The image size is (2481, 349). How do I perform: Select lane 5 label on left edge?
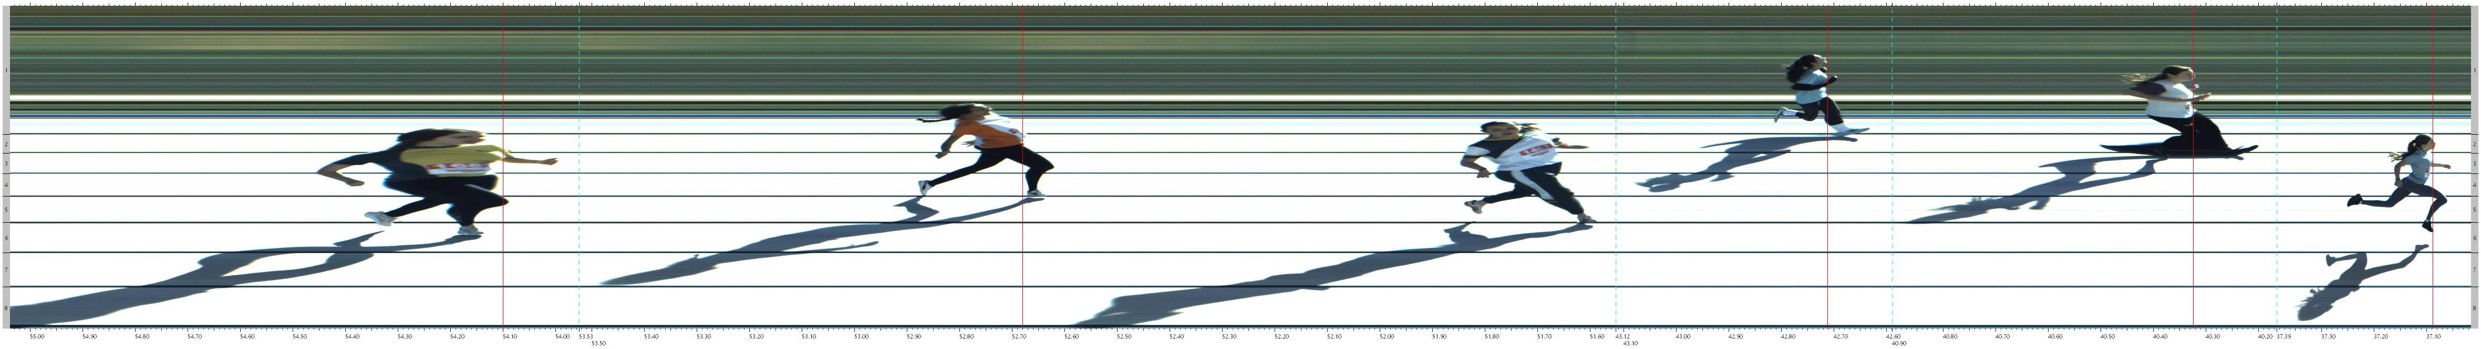point(6,210)
